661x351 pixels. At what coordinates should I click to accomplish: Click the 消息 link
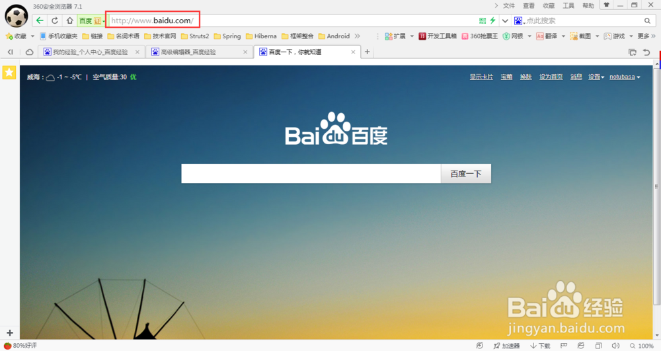pyautogui.click(x=576, y=77)
